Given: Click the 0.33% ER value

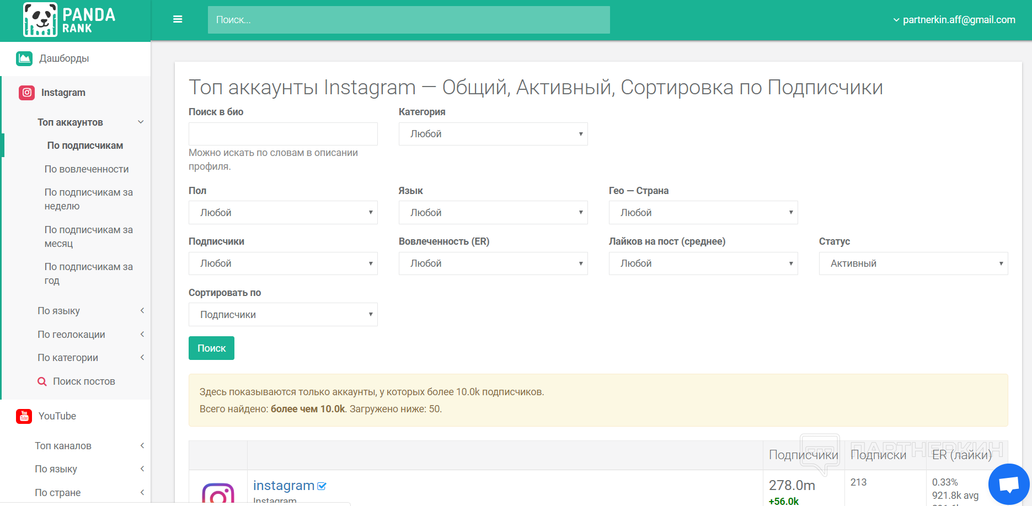Looking at the screenshot, I should pyautogui.click(x=945, y=482).
